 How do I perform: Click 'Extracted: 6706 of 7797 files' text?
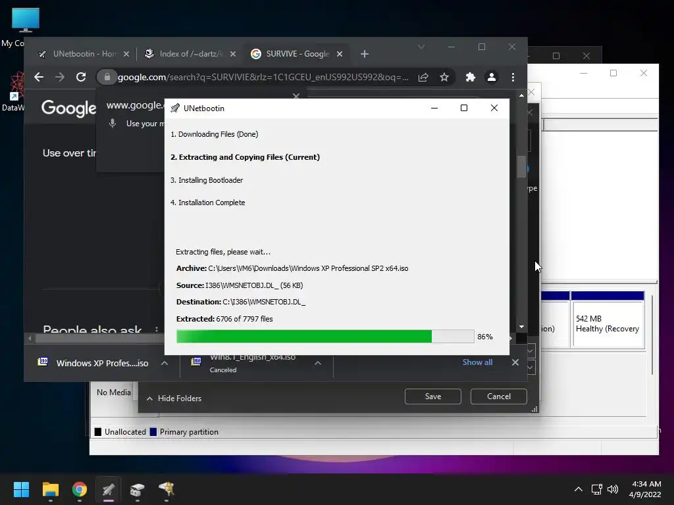pyautogui.click(x=224, y=319)
